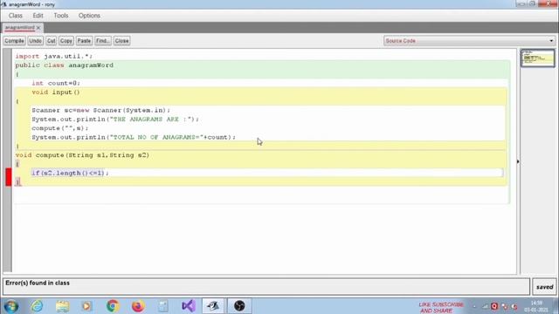This screenshot has width=559, height=314.
Task: Click the 'void compute(String s1,String s2)' line
Action: tap(82, 155)
